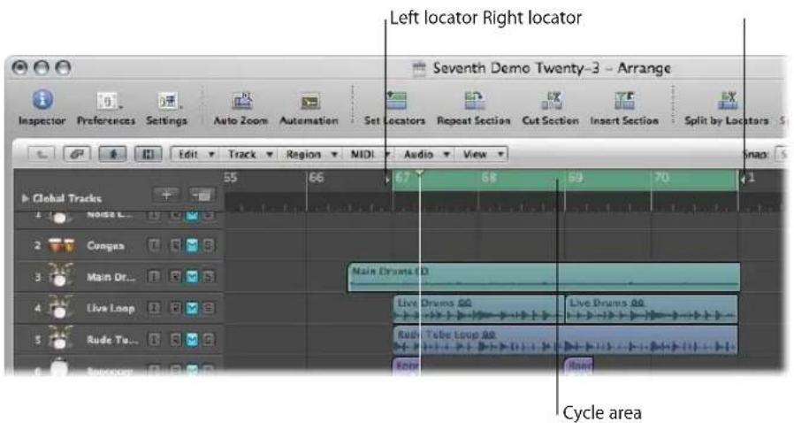Show track Automation via the toolbar icon

(309, 101)
